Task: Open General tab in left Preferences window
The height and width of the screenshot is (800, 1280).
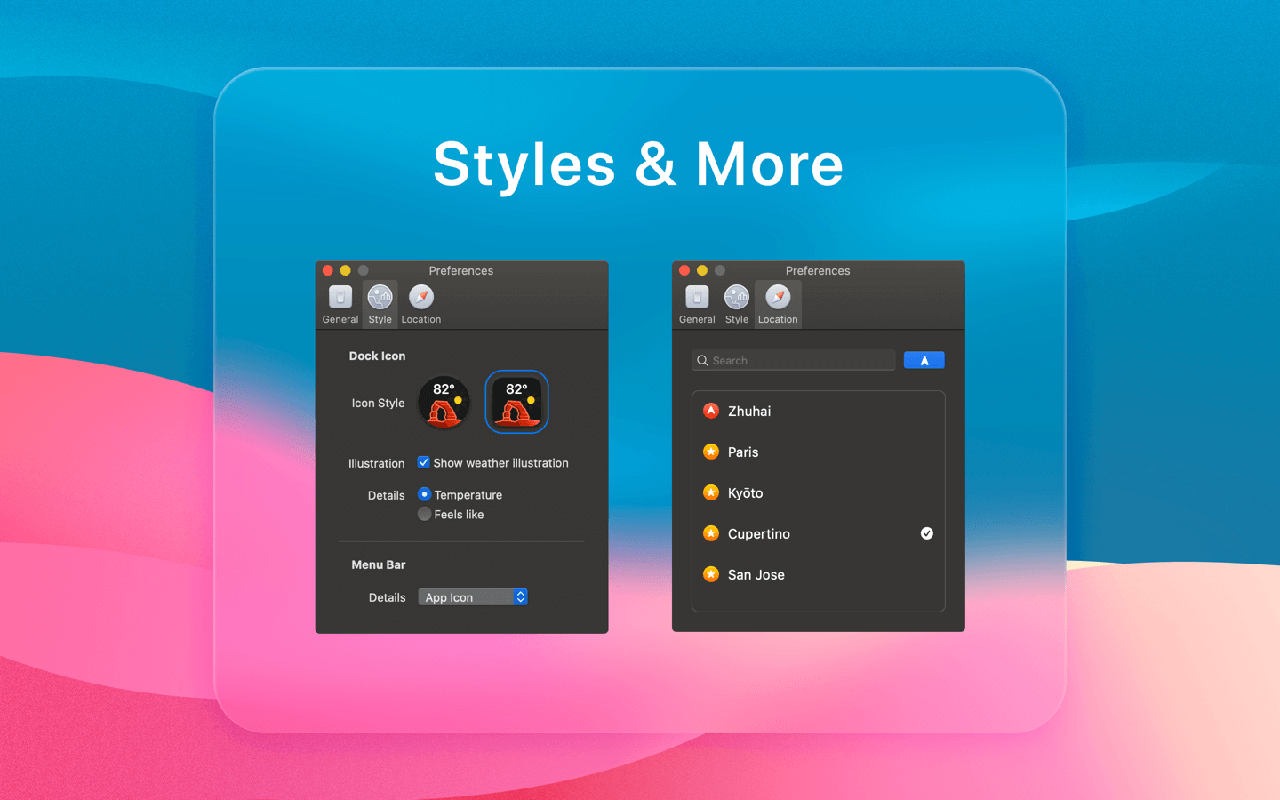Action: tap(340, 304)
